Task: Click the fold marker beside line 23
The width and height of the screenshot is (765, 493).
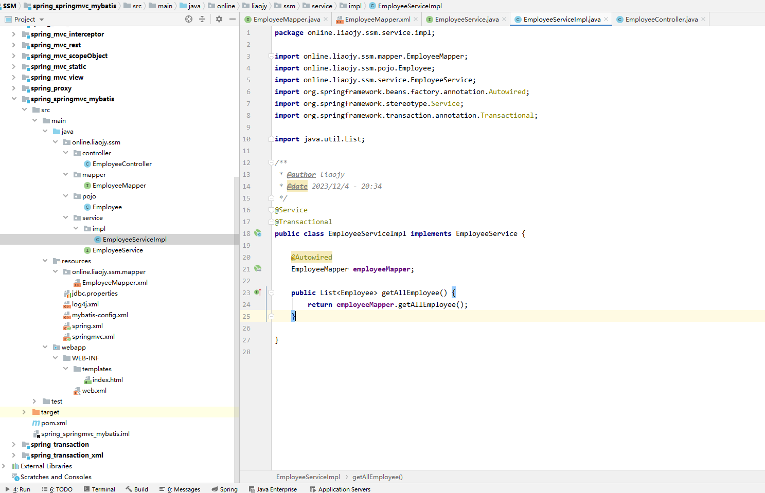Action: coord(271,293)
